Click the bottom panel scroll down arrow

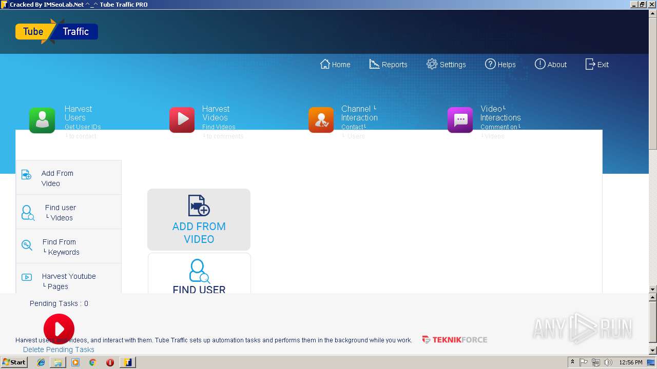click(x=653, y=350)
